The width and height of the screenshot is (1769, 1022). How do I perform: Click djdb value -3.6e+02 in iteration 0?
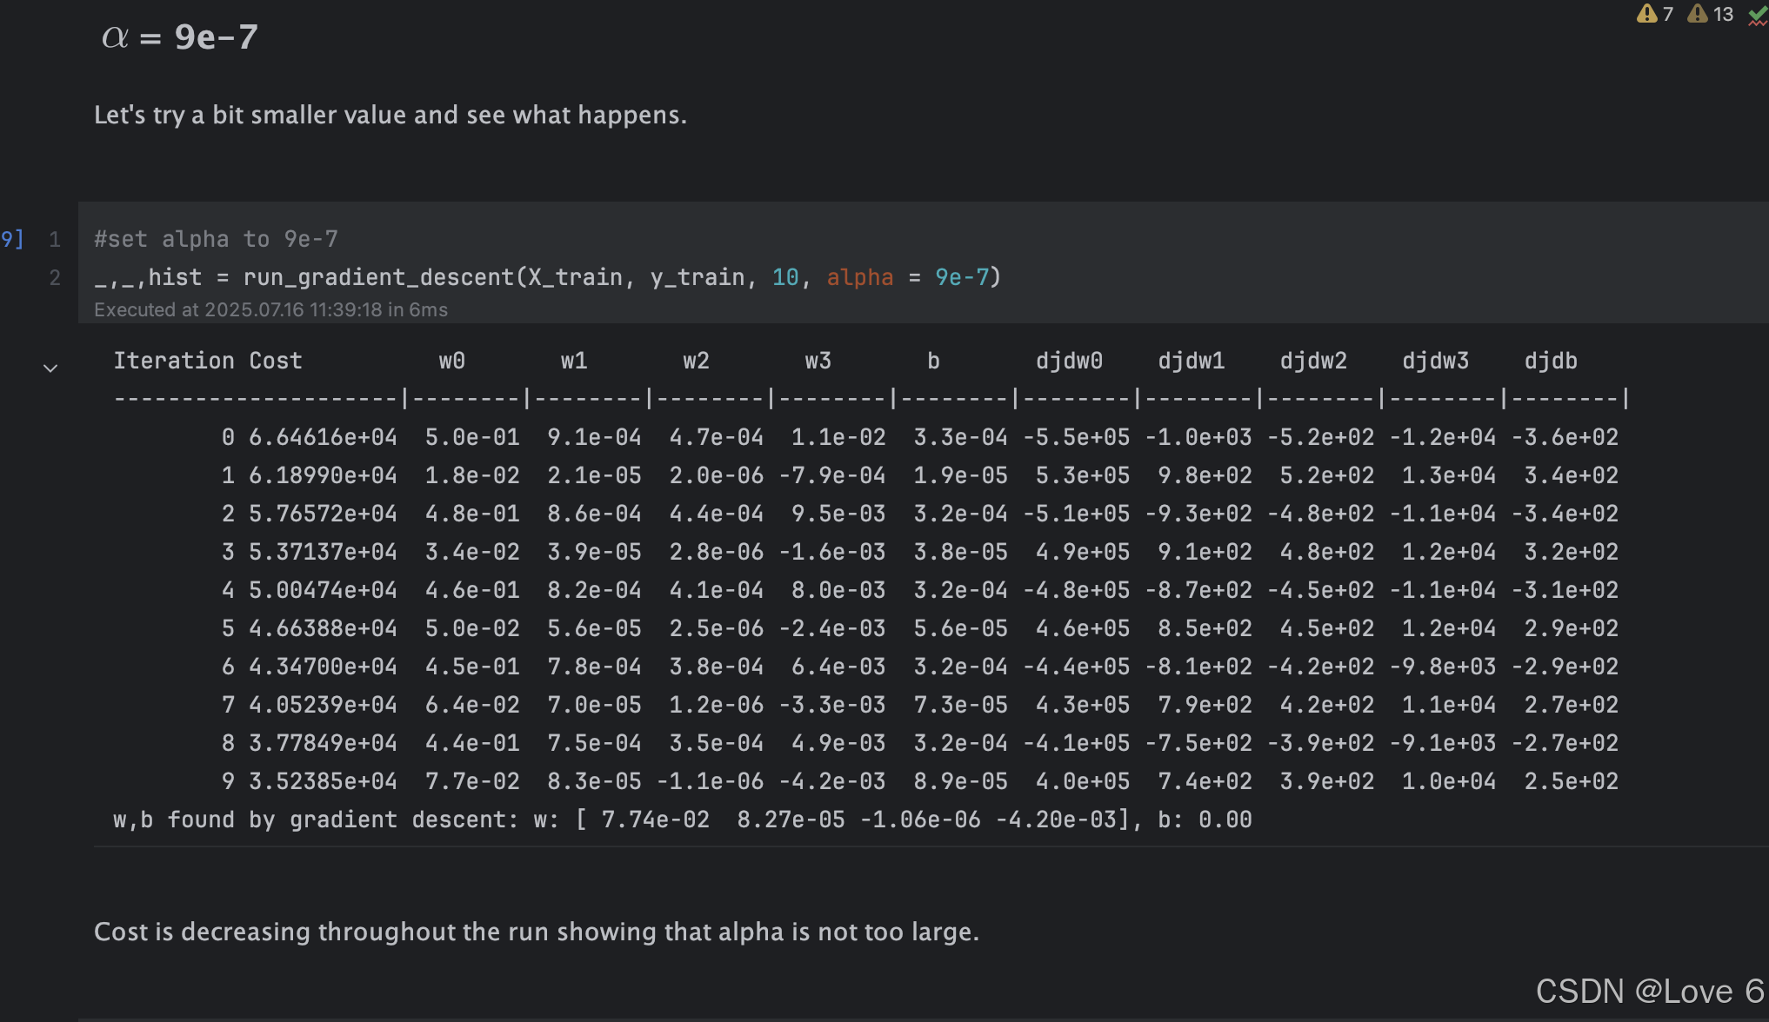point(1565,437)
